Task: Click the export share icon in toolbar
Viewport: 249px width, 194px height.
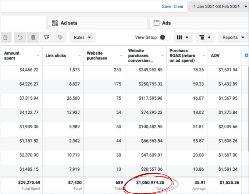Action: 47,38
